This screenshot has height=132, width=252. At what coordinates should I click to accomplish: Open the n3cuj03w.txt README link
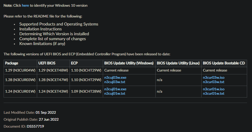tap(115, 82)
